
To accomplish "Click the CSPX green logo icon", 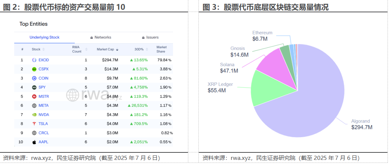I will 34,69.
